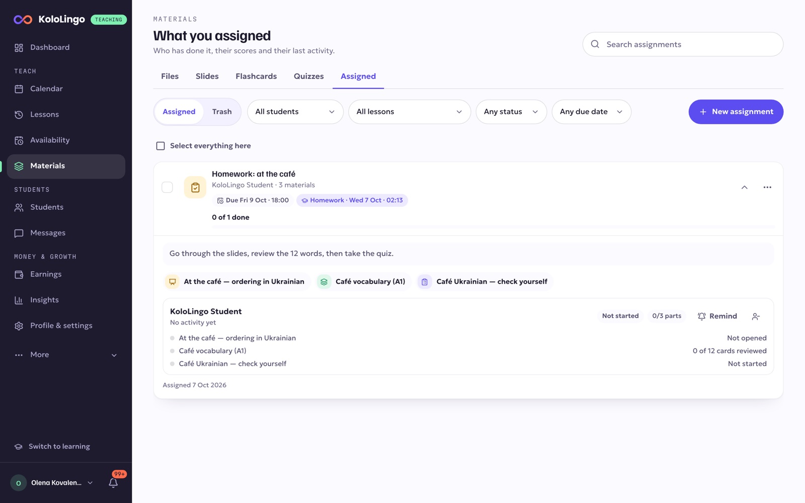The image size is (805, 503).
Task: Click the New assignment button
Action: (x=736, y=112)
